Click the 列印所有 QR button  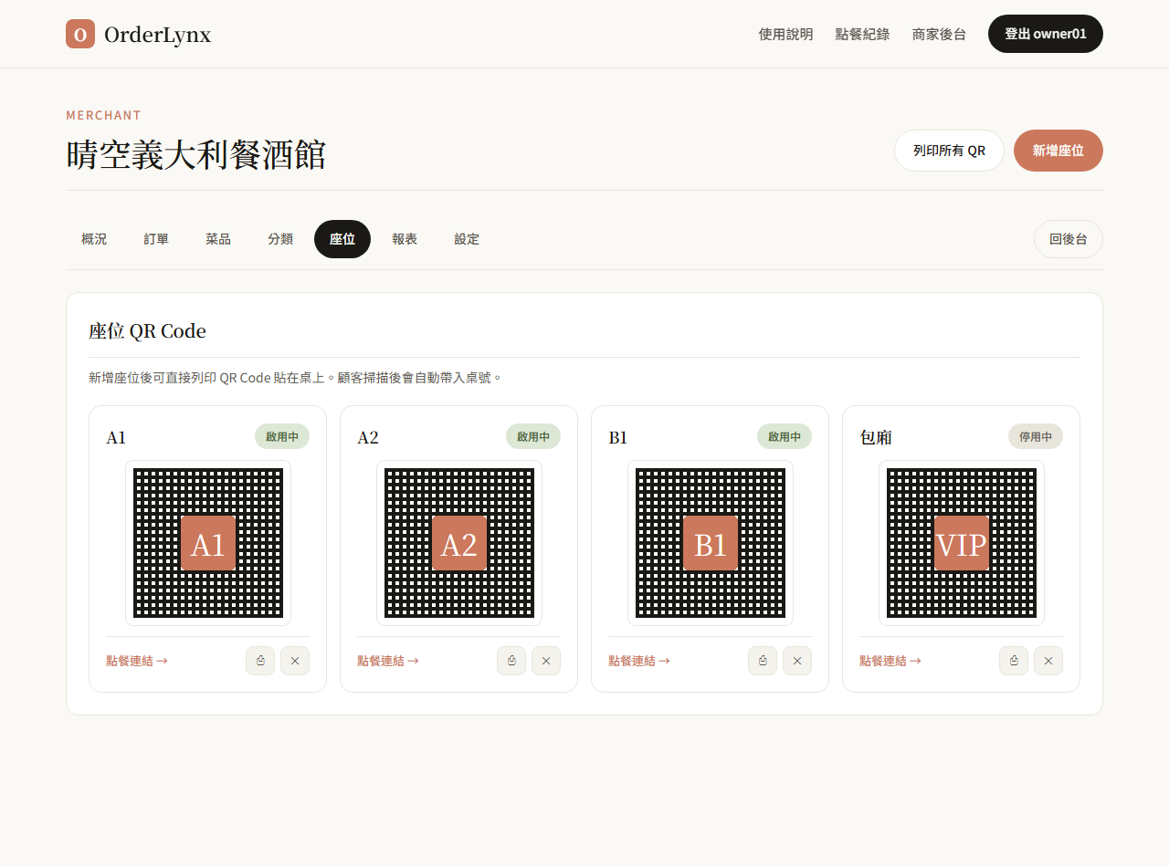click(949, 151)
